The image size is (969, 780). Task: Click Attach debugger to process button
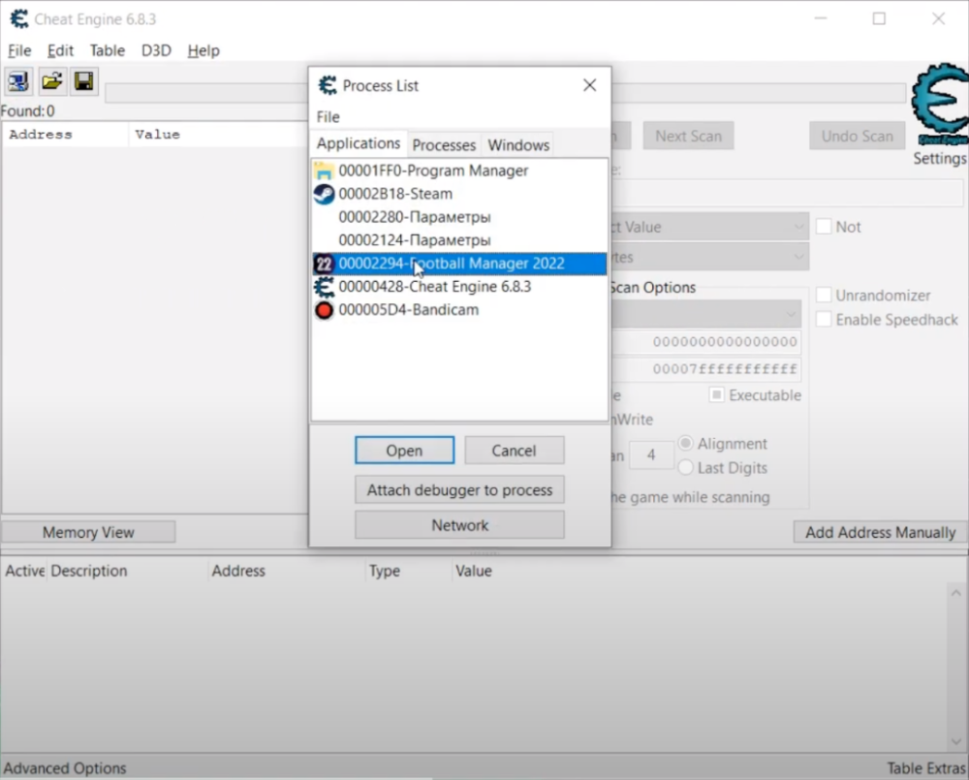click(459, 490)
